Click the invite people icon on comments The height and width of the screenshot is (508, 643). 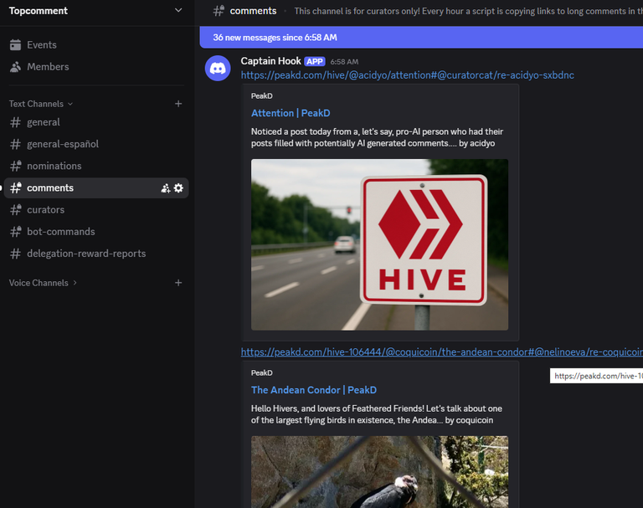165,188
